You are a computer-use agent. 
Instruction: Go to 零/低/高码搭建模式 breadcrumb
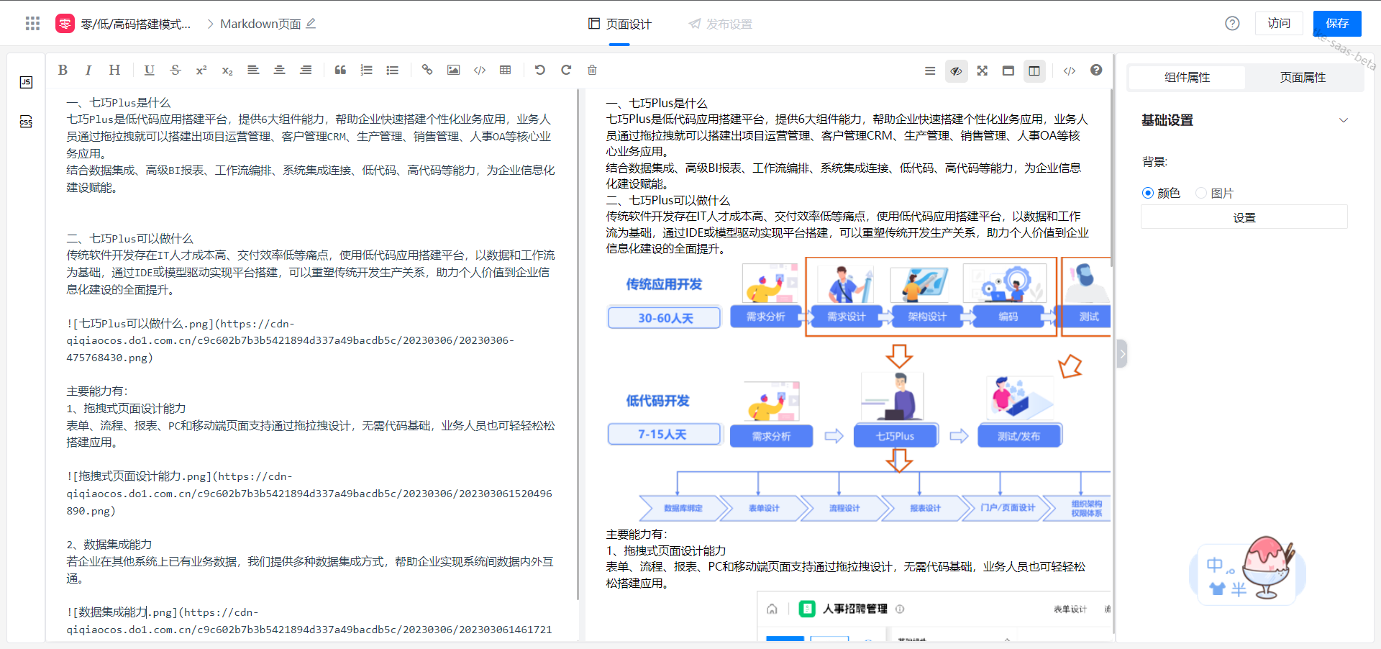(x=135, y=24)
